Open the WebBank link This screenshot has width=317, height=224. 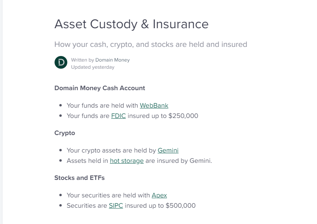(154, 106)
